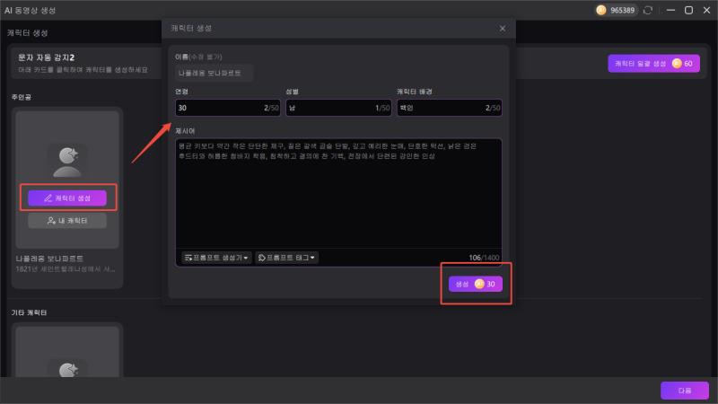Screen dimensions: 718x404
Task: Click the 주인공 section label
Action: 21,97
